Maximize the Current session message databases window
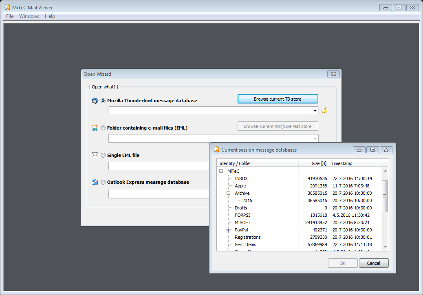Image resolution: width=423 pixels, height=295 pixels. 372,150
